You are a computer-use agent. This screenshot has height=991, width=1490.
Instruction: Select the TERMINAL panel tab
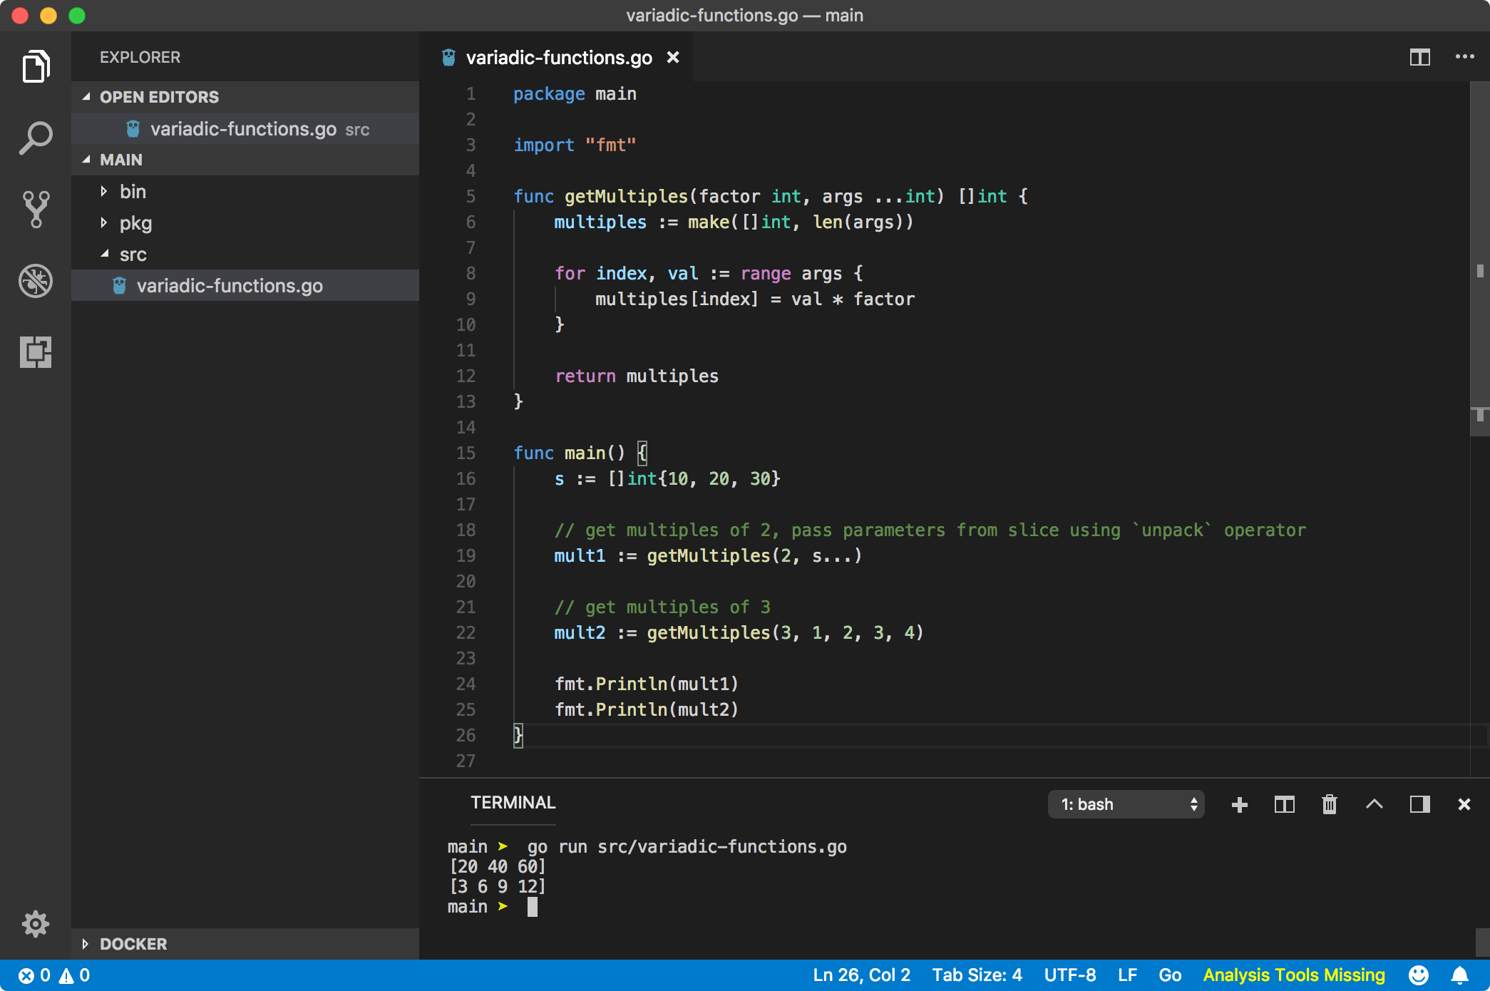[513, 803]
